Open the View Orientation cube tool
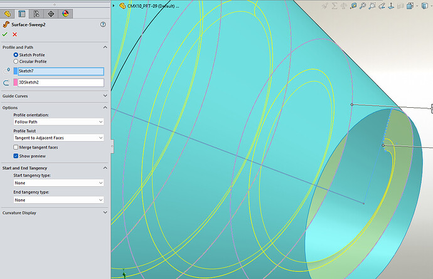The image size is (433, 279). pyautogui.click(x=410, y=6)
